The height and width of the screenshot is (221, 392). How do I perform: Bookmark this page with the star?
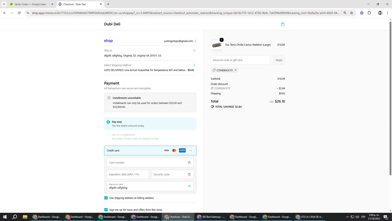pyautogui.click(x=352, y=13)
